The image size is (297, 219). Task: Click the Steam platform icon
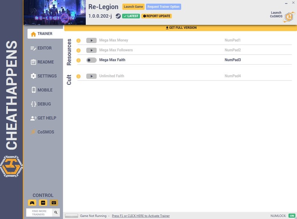[118, 16]
